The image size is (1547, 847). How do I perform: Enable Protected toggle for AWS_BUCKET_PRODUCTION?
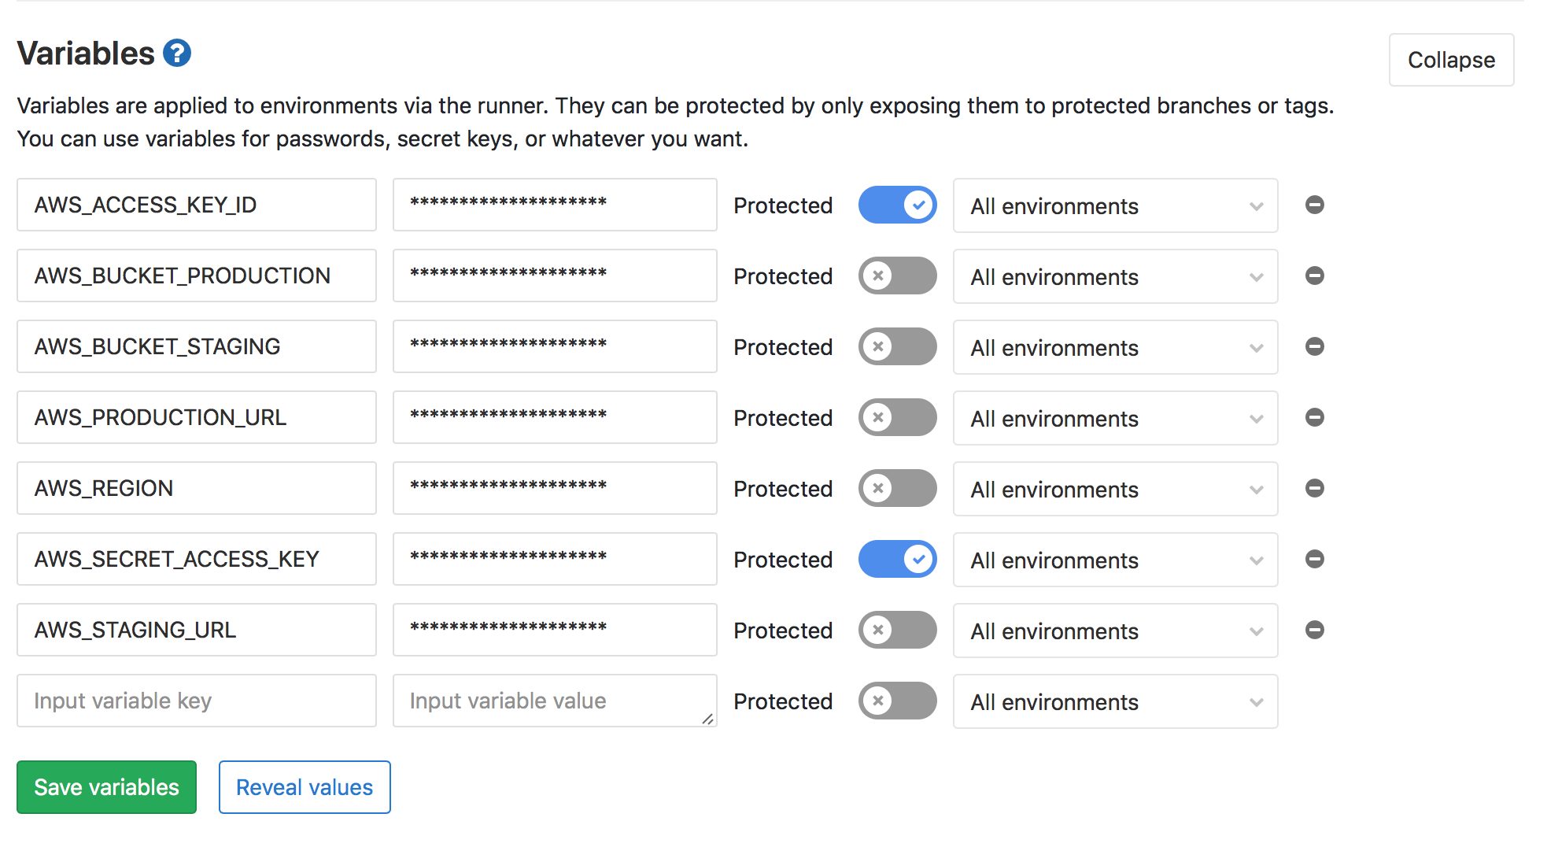coord(897,276)
